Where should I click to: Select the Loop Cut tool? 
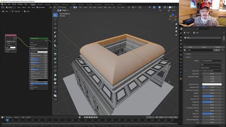click(x=55, y=67)
